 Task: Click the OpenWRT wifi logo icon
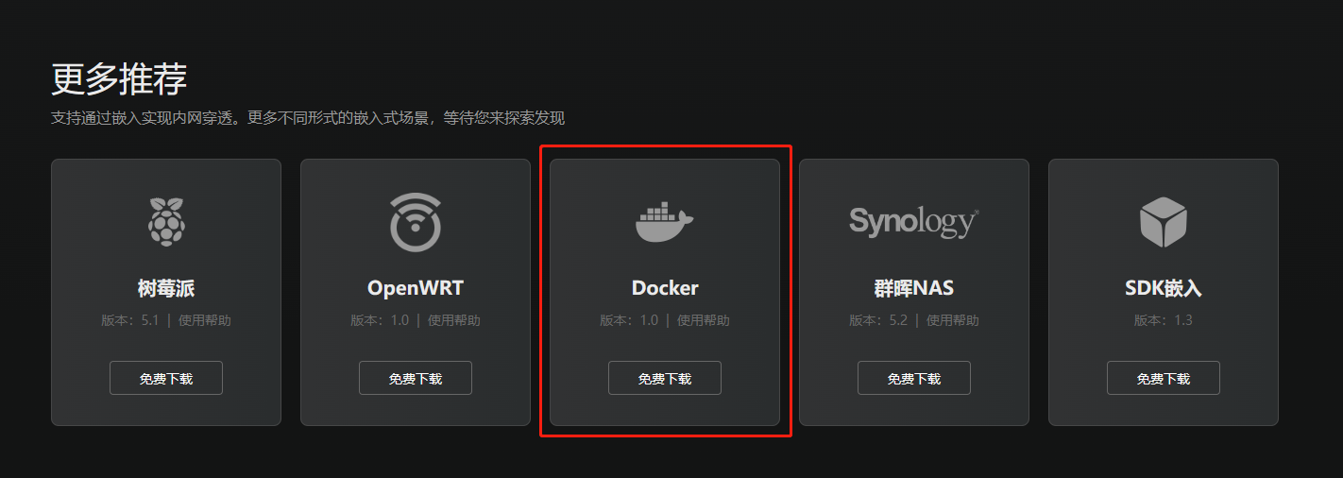[416, 222]
